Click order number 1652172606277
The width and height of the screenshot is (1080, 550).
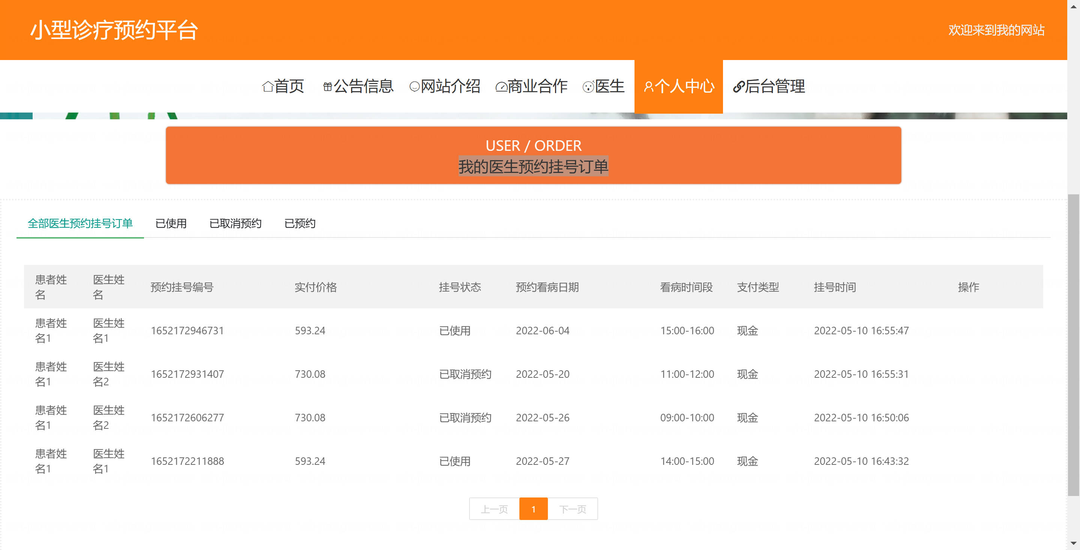[187, 418]
